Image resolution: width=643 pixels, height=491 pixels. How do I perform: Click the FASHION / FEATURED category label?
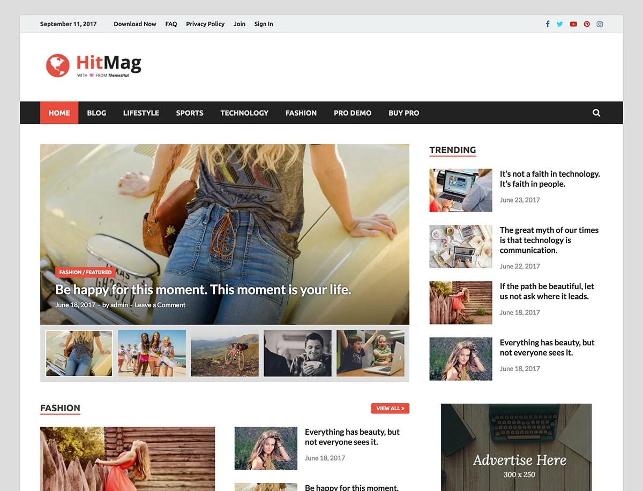point(85,272)
